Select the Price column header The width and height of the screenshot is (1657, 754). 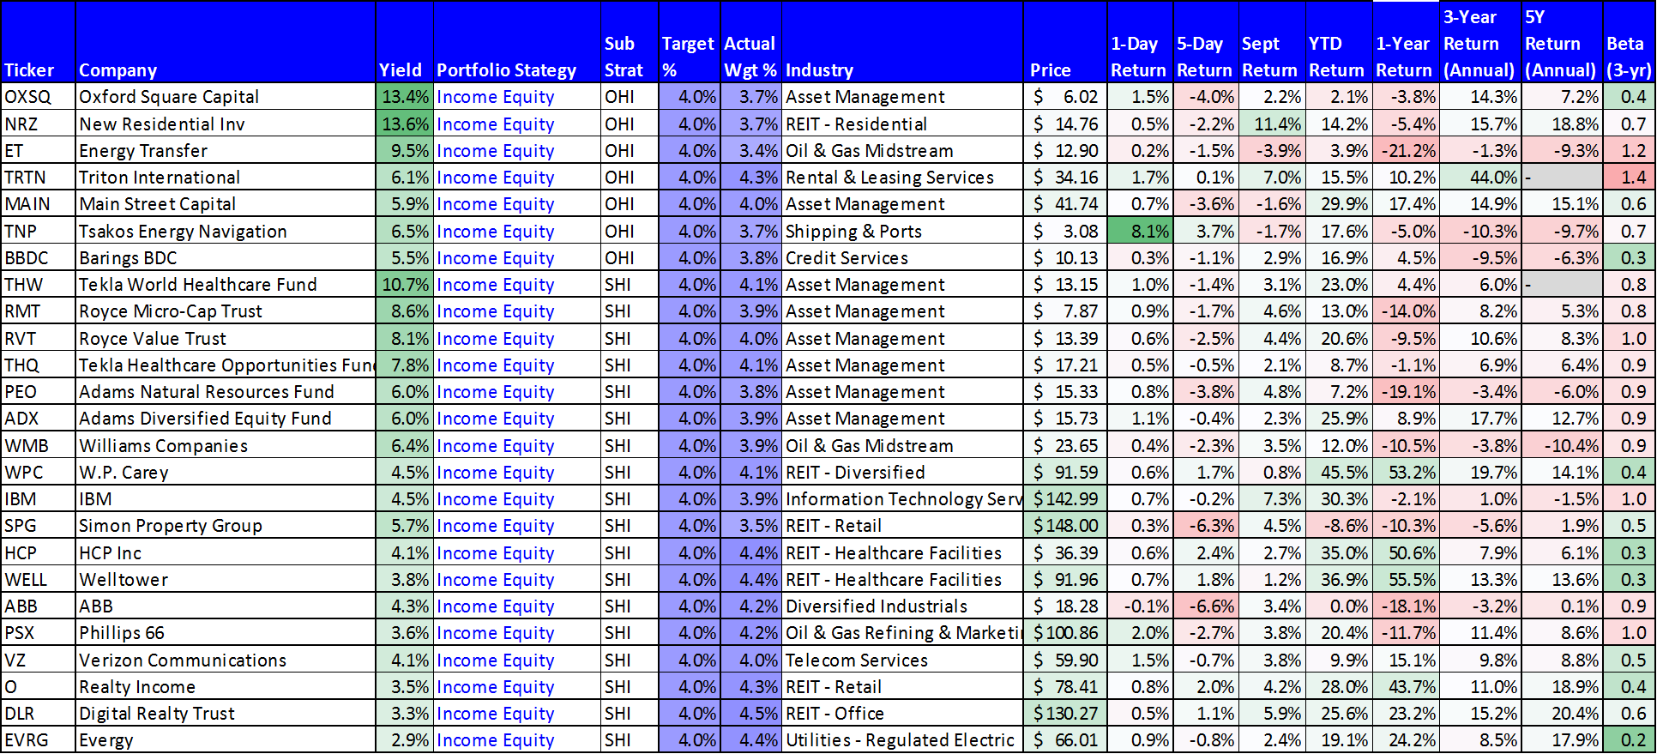click(1064, 42)
